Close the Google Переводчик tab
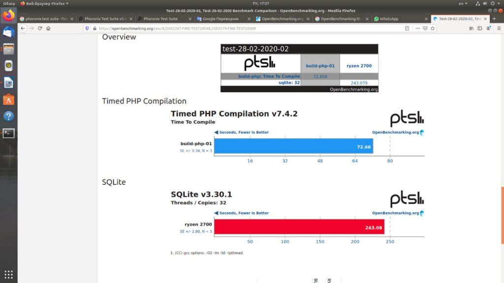Screen dimensions: 504x283 (249, 19)
